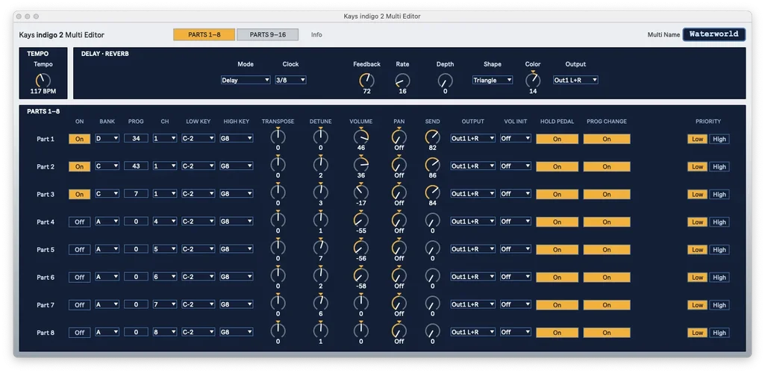Toggle Part 8 Prog Change button

(607, 333)
